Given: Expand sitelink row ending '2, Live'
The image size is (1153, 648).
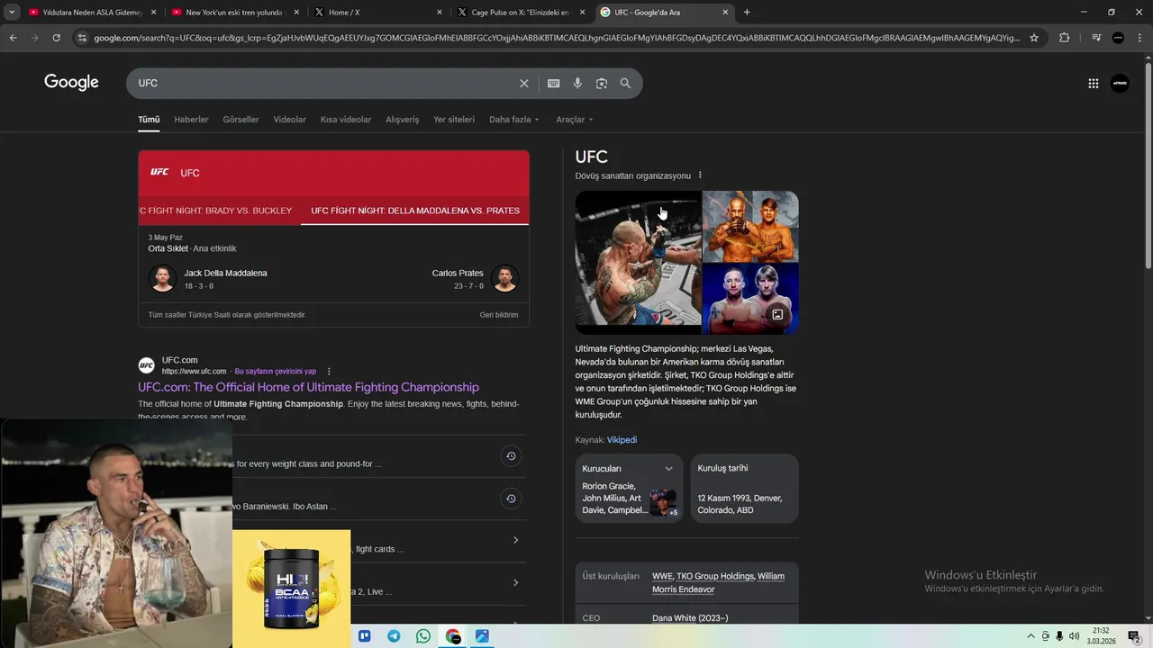Looking at the screenshot, I should point(515,582).
